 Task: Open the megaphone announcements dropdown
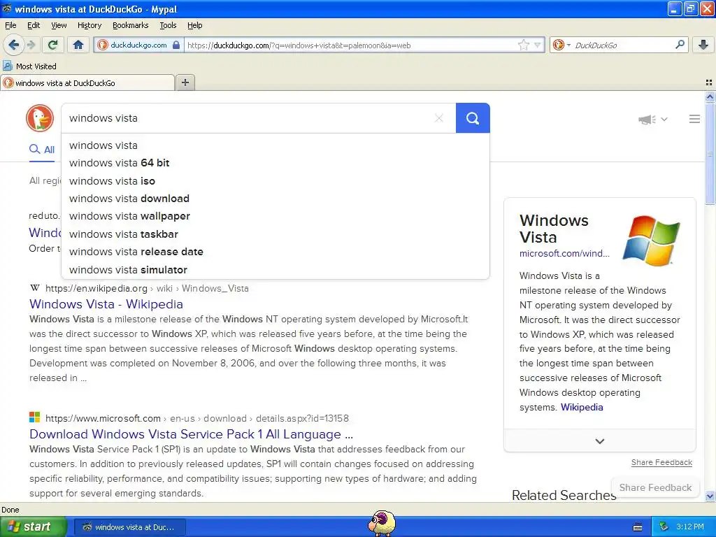653,119
